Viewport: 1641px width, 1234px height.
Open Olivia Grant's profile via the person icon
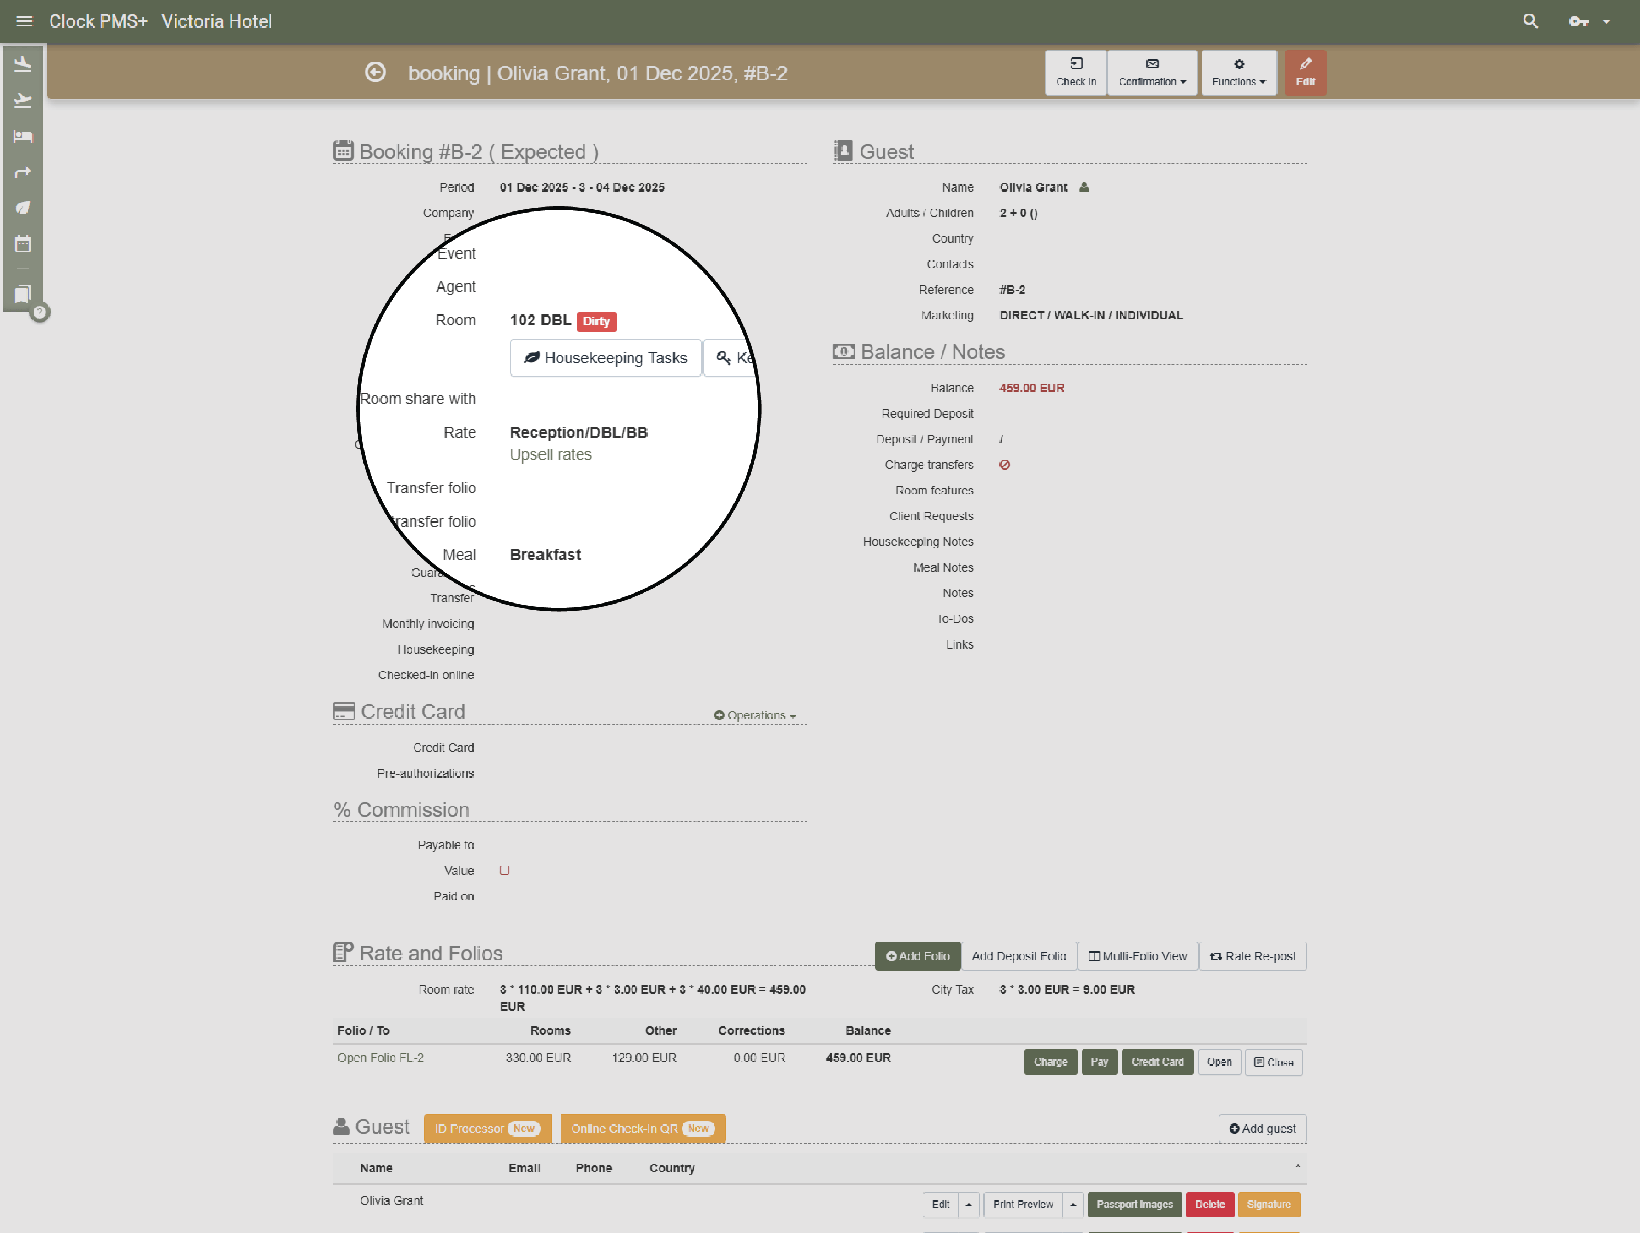[x=1084, y=187]
